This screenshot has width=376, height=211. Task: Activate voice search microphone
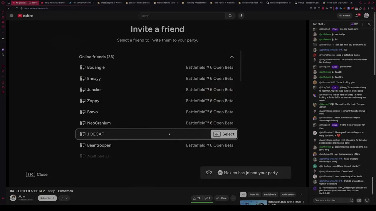click(241, 16)
